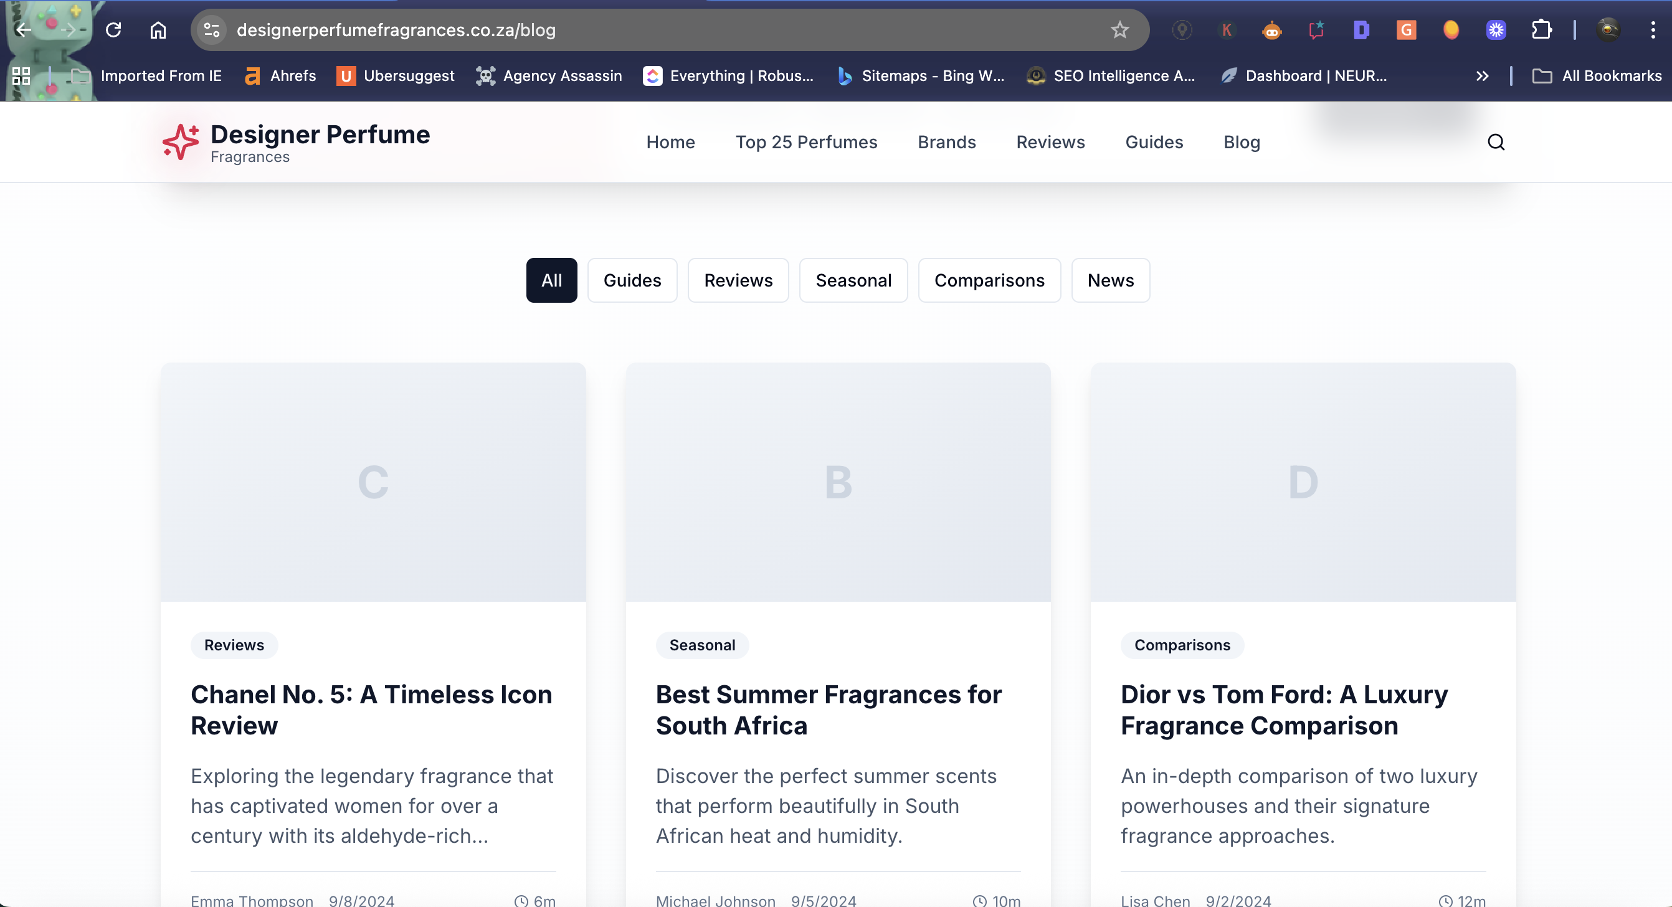This screenshot has height=907, width=1672.
Task: Open Dior vs Tom Ford comparison article
Action: coord(1284,710)
